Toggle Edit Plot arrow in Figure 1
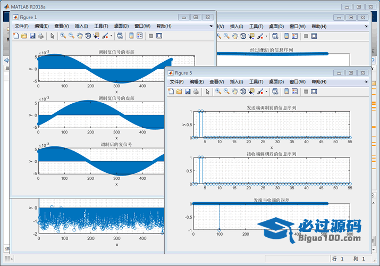Viewport: 380px width, 266px height. [x=52, y=36]
